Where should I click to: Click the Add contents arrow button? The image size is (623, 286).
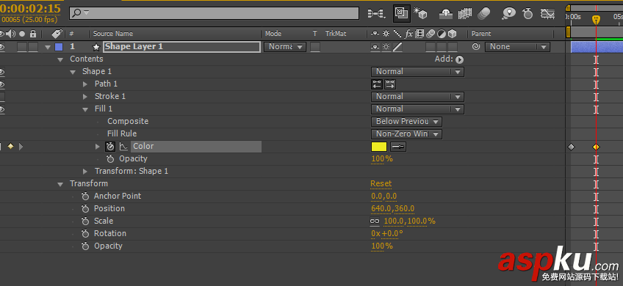459,60
